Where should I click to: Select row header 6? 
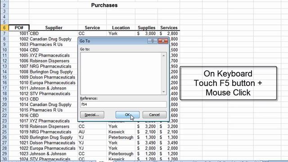tap(4, 28)
